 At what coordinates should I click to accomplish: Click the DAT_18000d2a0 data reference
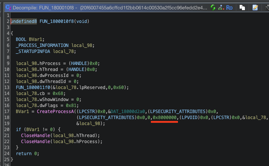click(128, 111)
